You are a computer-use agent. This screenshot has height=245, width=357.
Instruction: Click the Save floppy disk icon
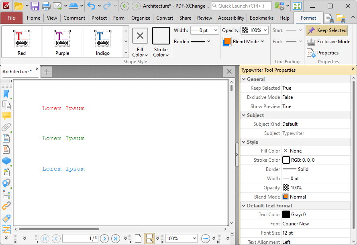click(x=35, y=6)
